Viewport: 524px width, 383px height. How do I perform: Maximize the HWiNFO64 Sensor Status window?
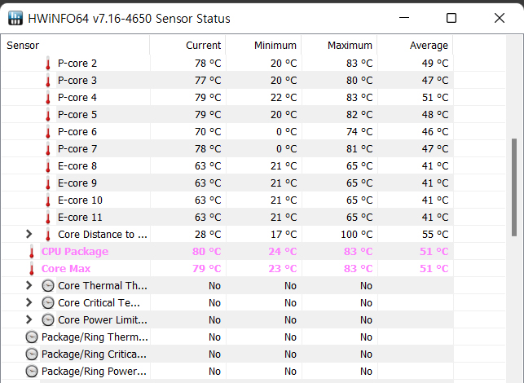451,18
